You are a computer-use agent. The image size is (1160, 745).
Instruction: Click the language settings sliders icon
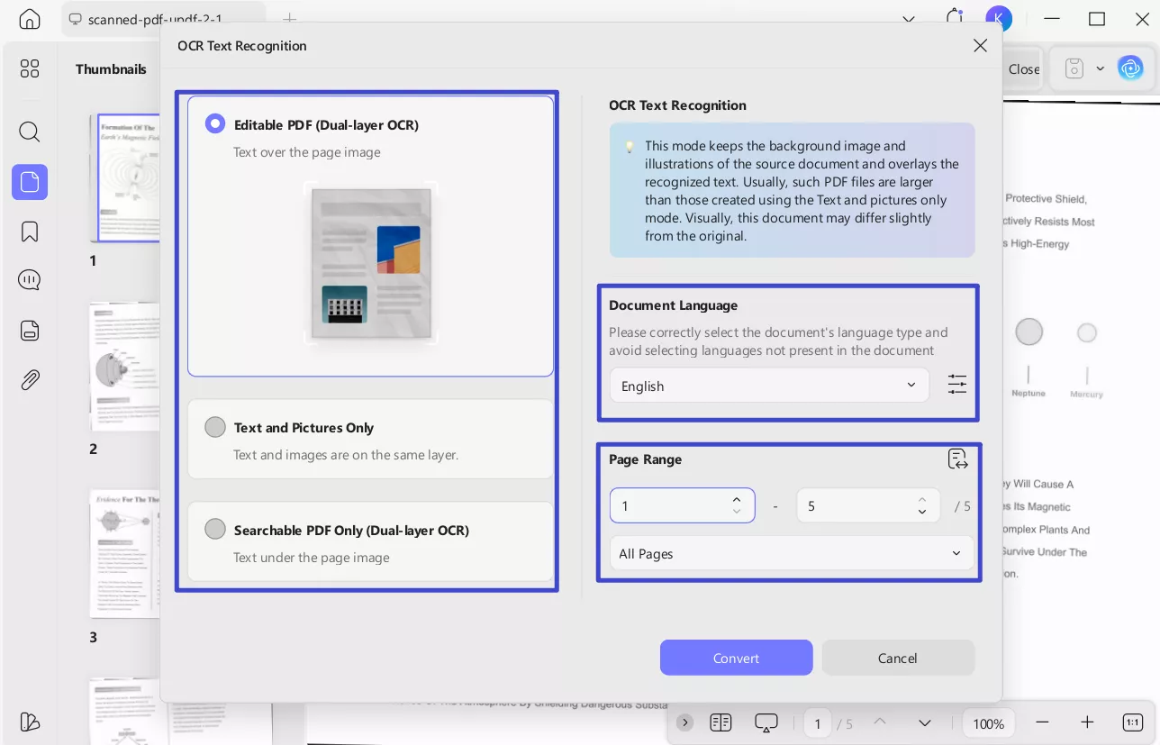pos(956,385)
